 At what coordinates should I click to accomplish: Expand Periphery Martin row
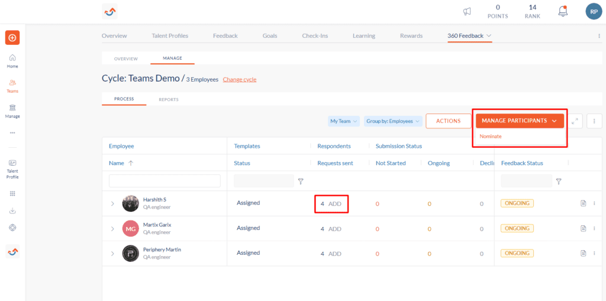coord(112,254)
